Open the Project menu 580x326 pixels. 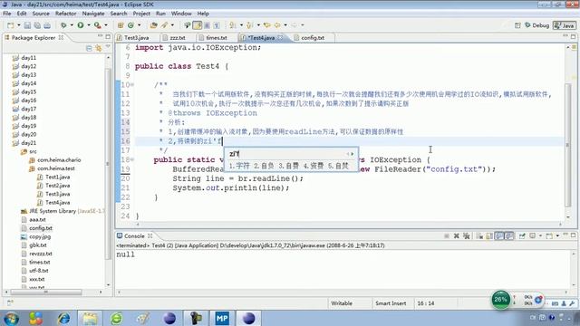point(141,14)
